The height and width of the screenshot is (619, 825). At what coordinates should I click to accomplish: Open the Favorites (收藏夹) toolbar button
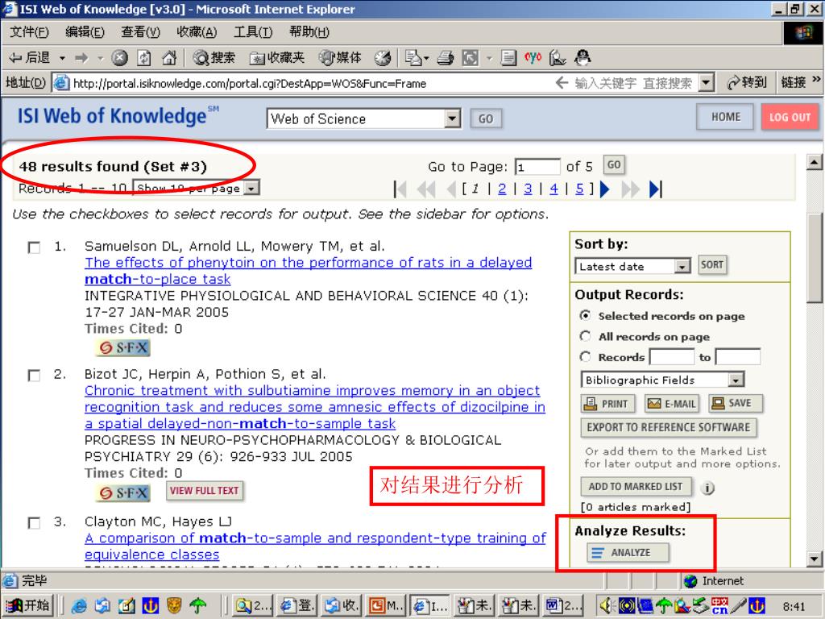277,57
